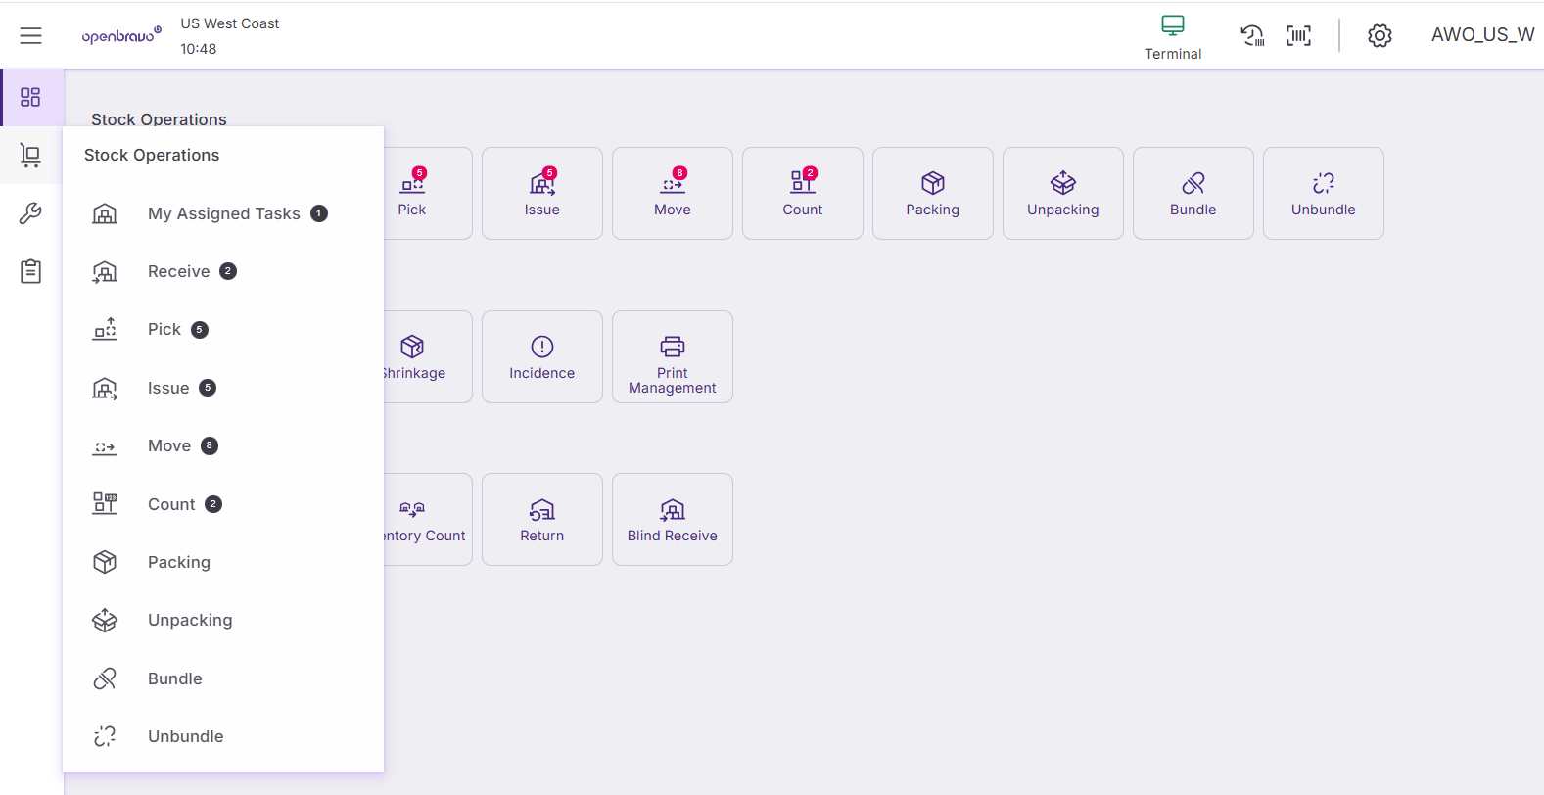The width and height of the screenshot is (1544, 795).
Task: Click the wrench tools sidebar icon
Action: pos(31,213)
